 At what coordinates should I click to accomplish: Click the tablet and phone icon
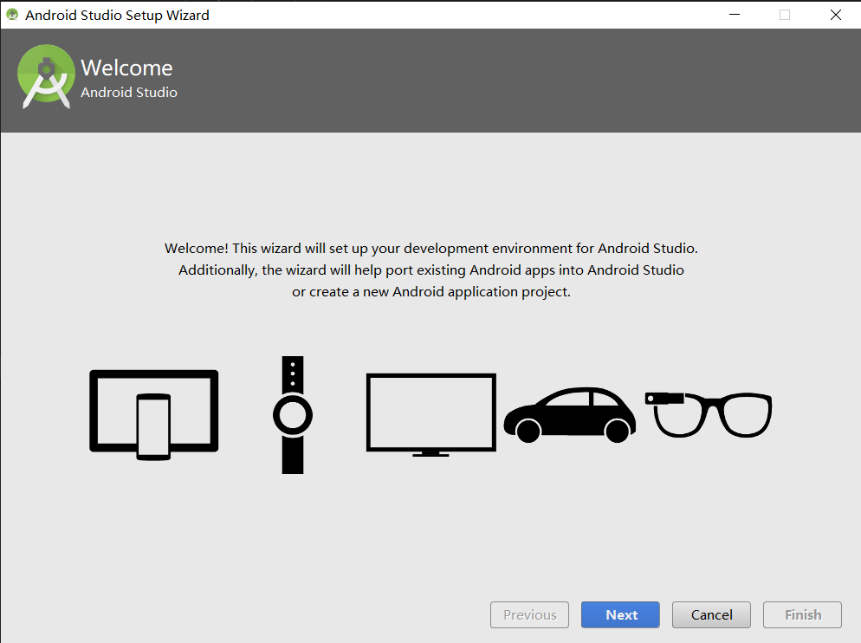(x=154, y=415)
